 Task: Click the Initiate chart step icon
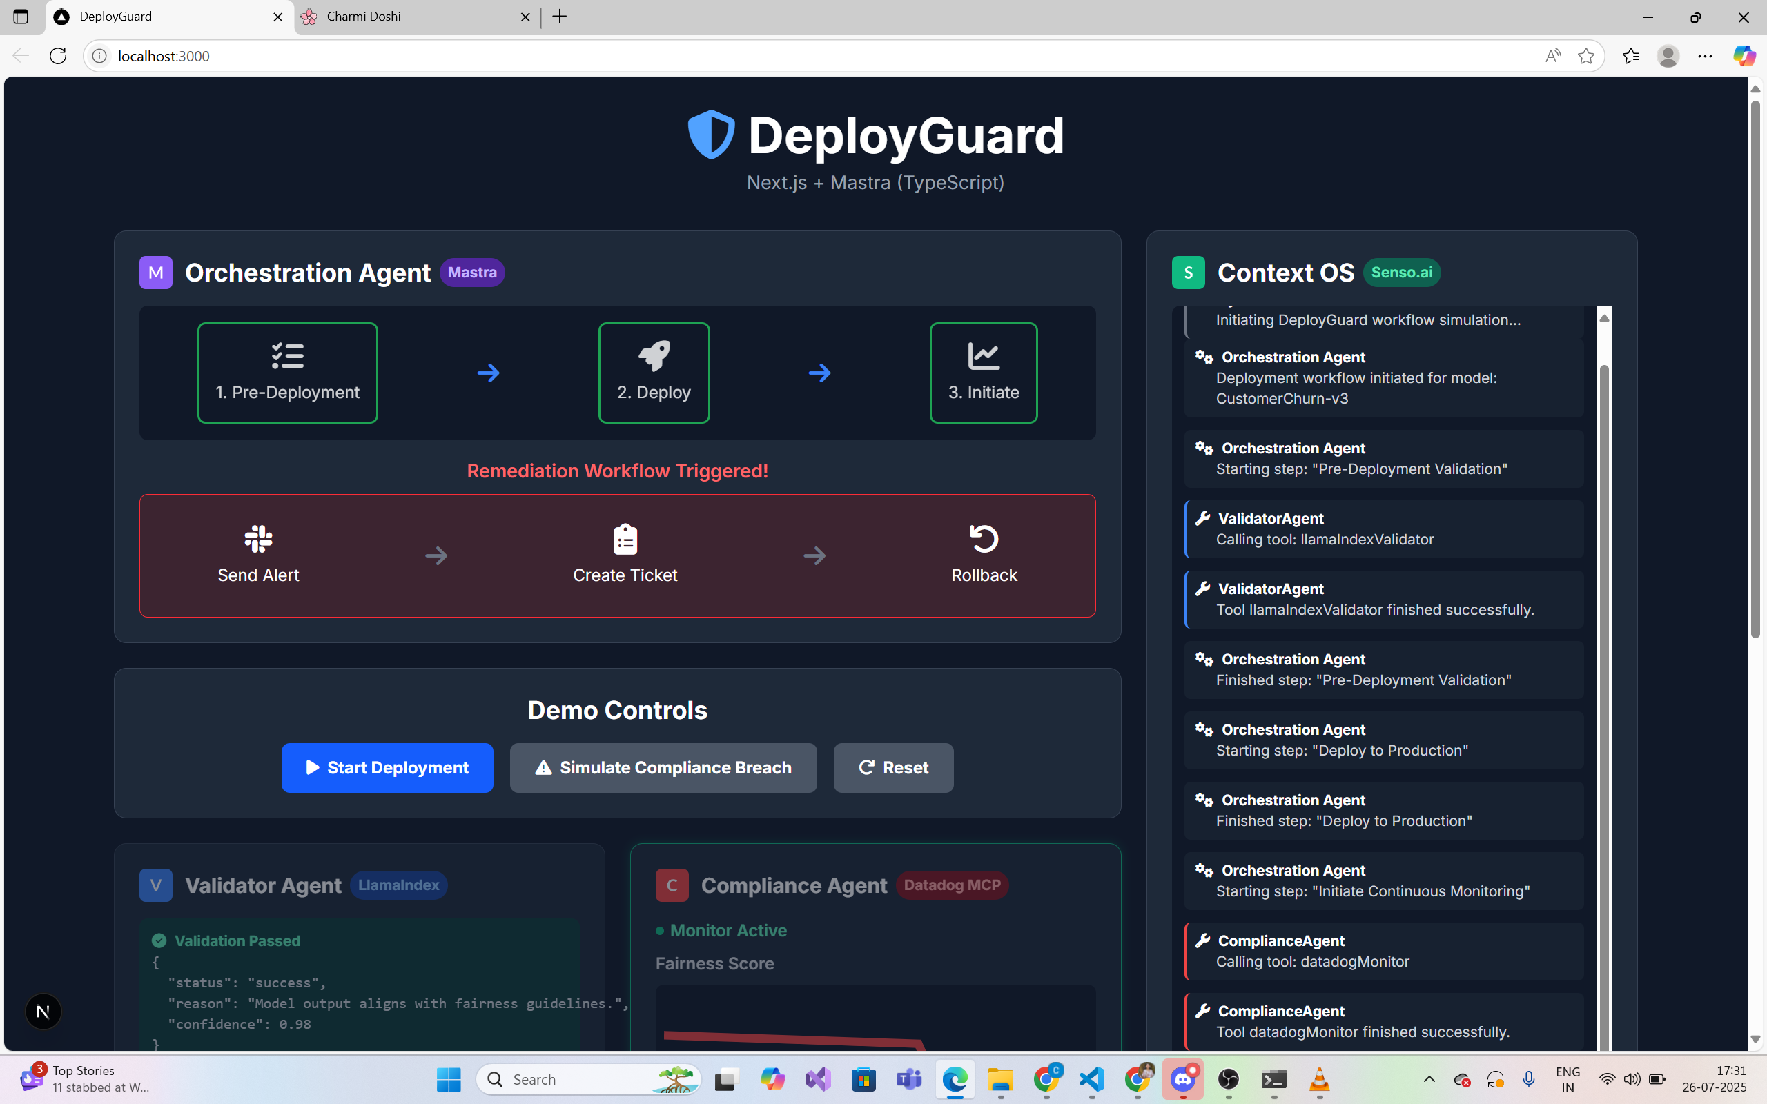pos(983,355)
